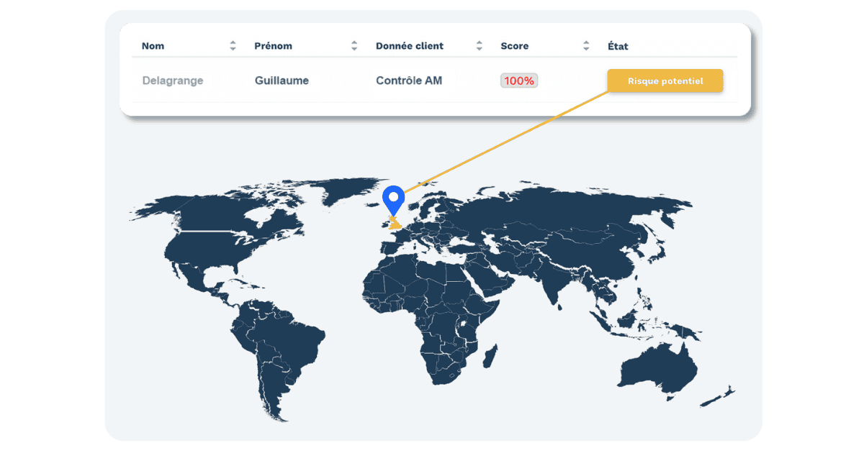Click the red 100% score badge
This screenshot has height=453, width=864.
tap(519, 81)
